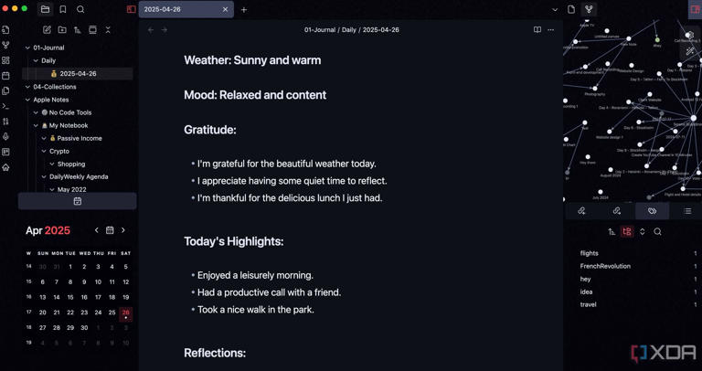Viewport: 702px width, 371px height.
Task: Collapse the Apple Notes folder
Action: (26, 100)
